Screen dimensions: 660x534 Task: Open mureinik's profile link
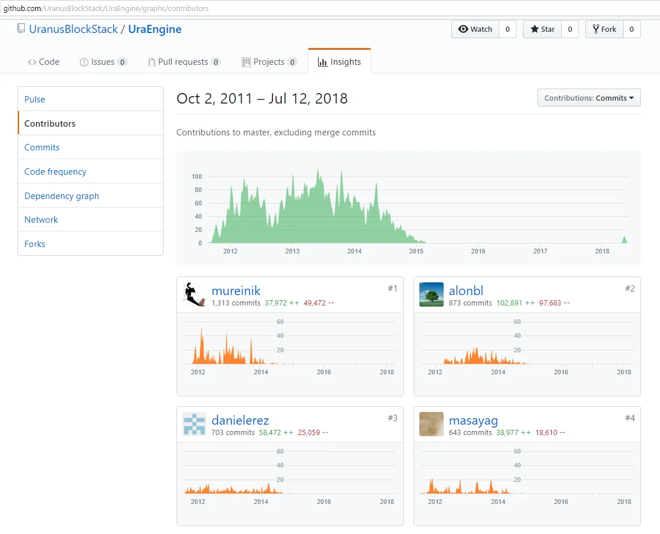236,290
